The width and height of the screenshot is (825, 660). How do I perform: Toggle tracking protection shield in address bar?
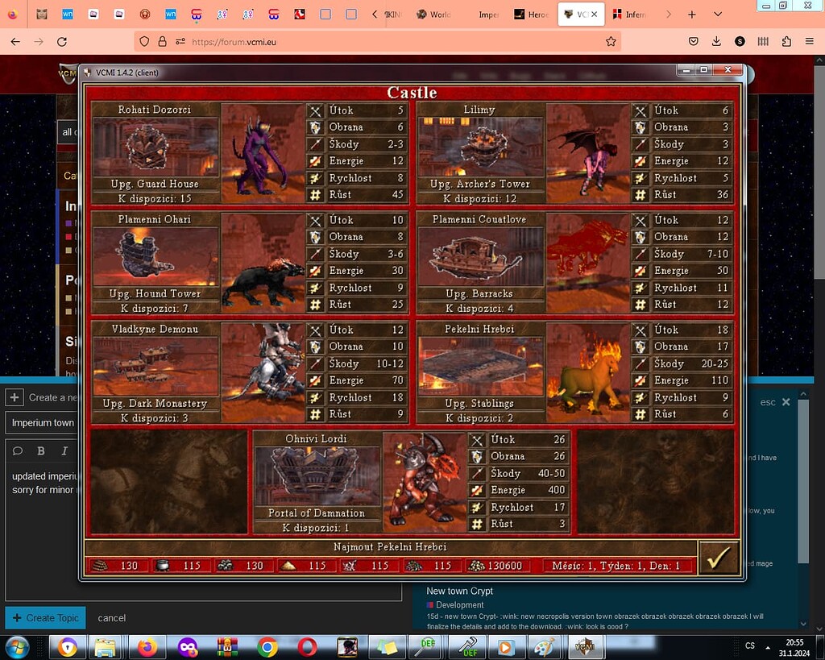(x=144, y=40)
